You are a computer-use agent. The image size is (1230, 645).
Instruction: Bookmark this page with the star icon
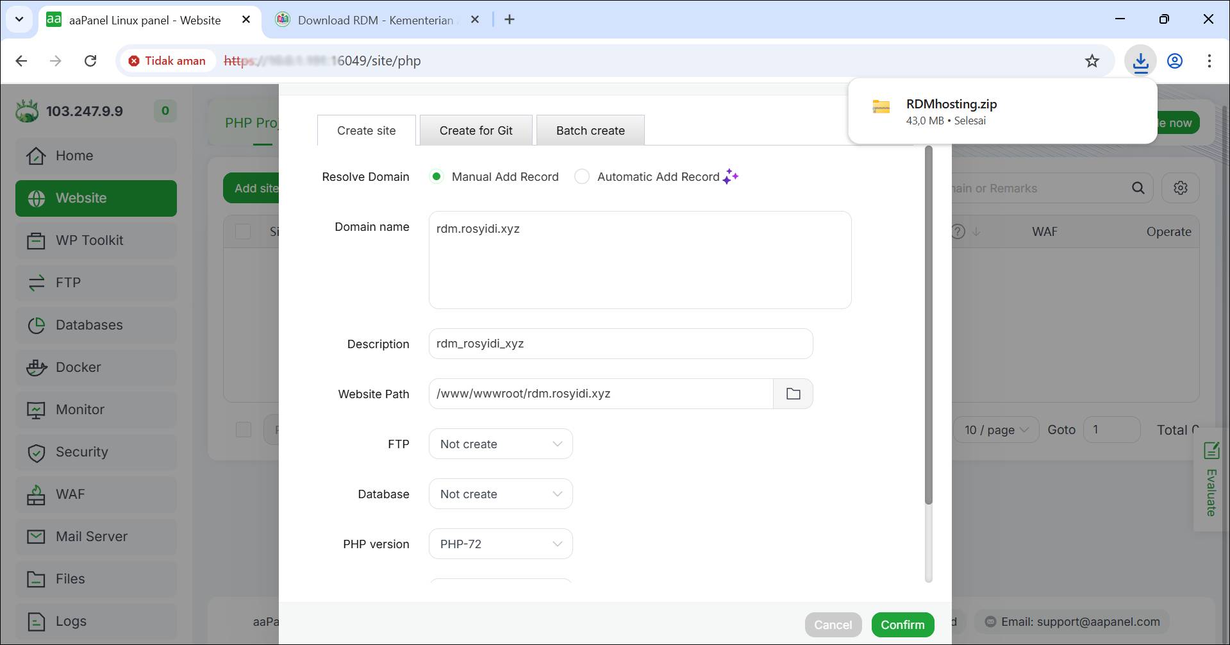coord(1092,61)
